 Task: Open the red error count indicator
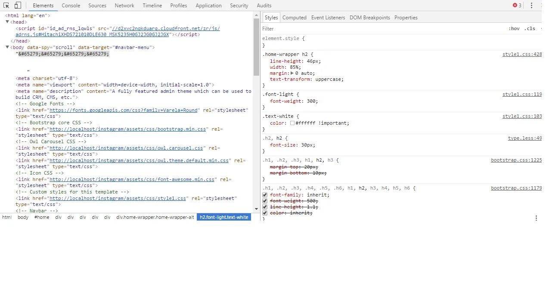click(x=517, y=6)
